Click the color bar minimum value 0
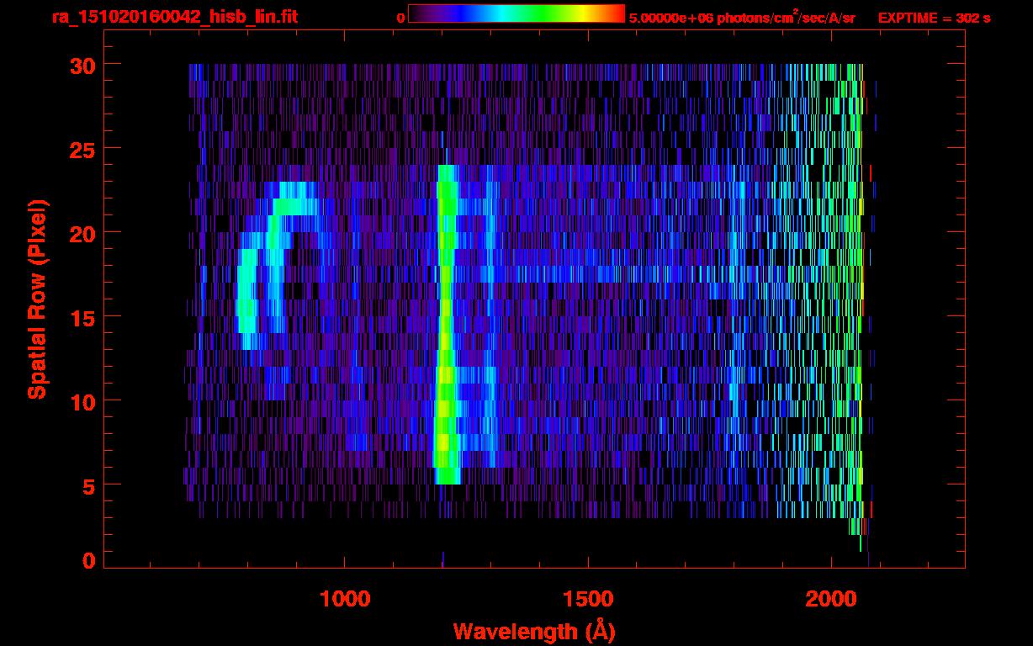 pyautogui.click(x=400, y=18)
